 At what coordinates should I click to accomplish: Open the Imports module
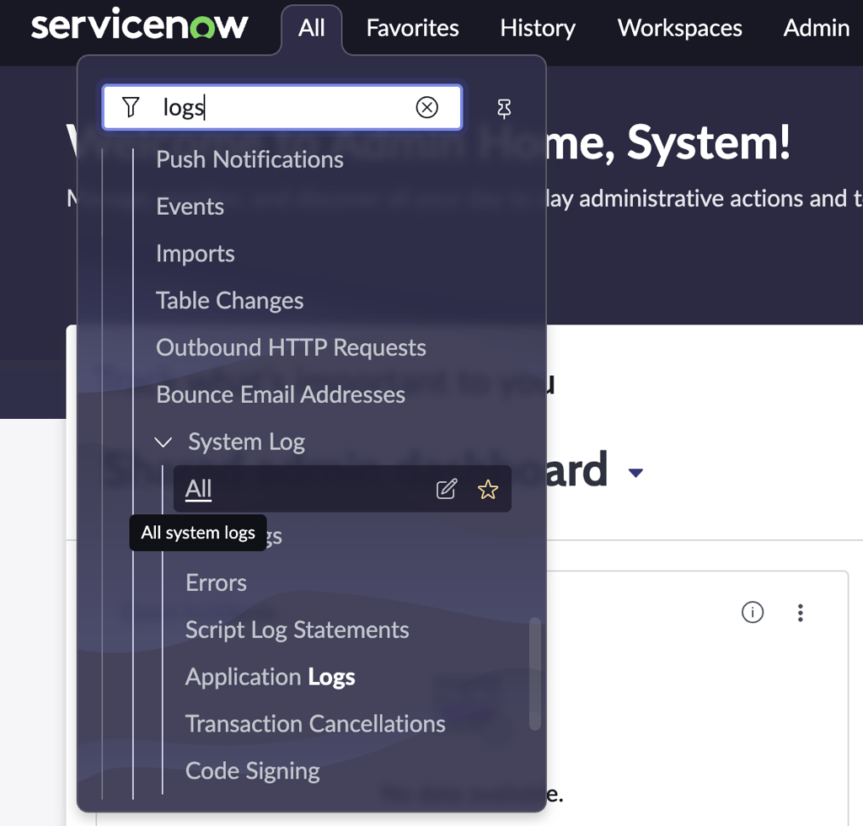click(x=196, y=254)
